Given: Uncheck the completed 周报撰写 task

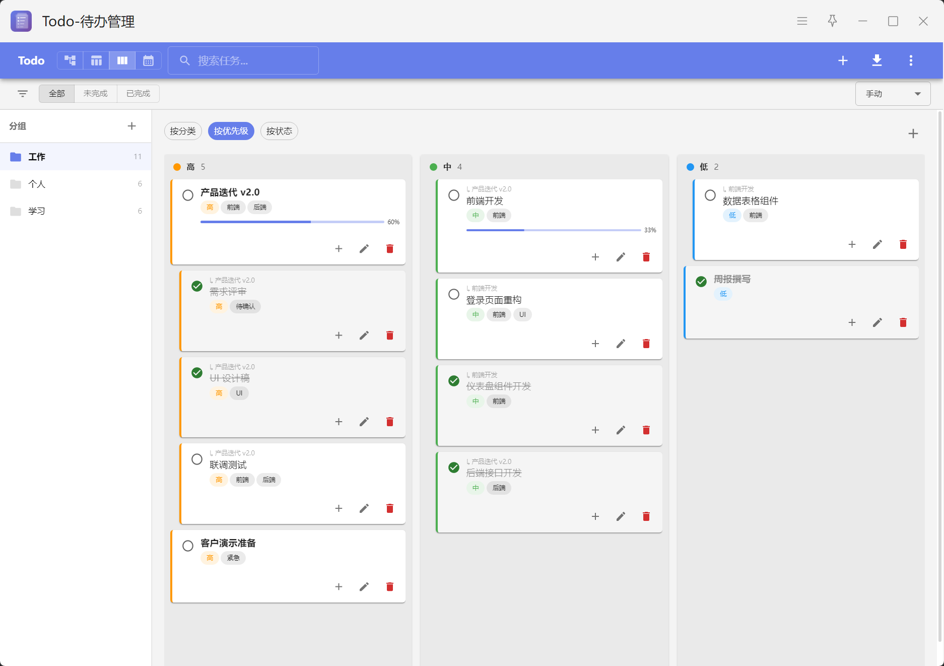Looking at the screenshot, I should 701,281.
